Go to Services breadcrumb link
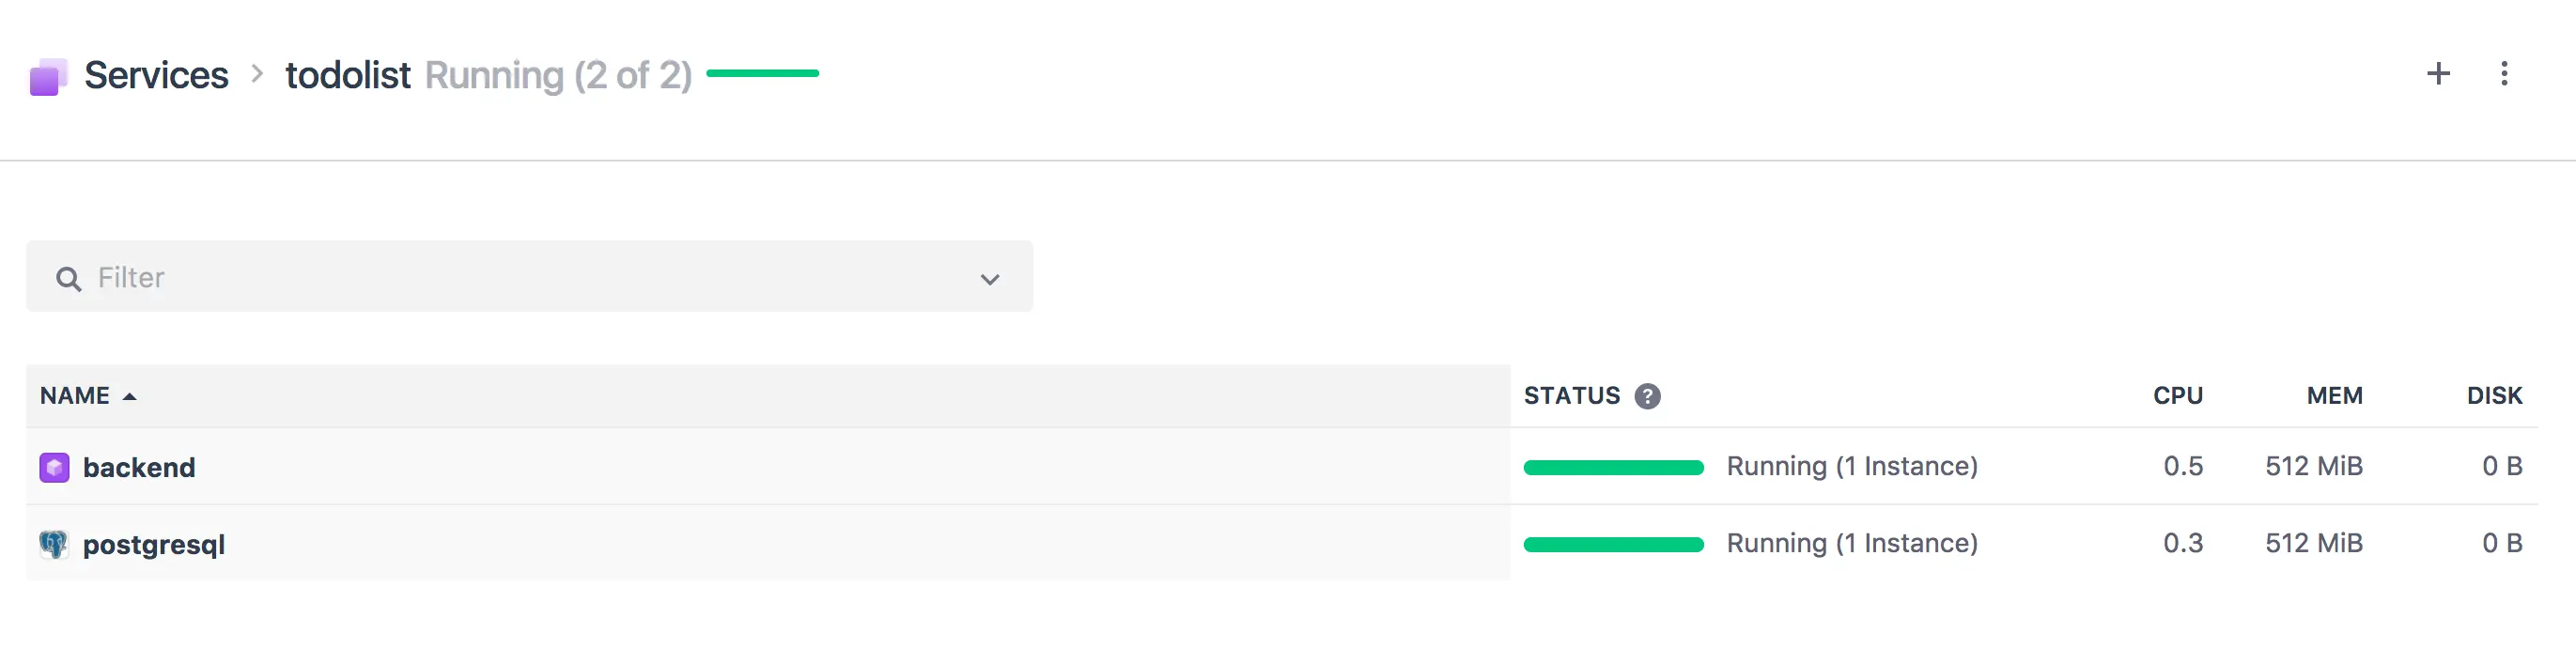The height and width of the screenshot is (648, 2576). click(156, 75)
